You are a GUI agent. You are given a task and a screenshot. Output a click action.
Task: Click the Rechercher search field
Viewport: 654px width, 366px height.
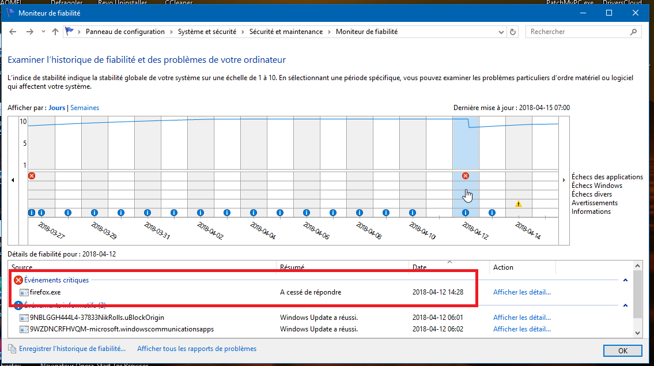pyautogui.click(x=582, y=32)
